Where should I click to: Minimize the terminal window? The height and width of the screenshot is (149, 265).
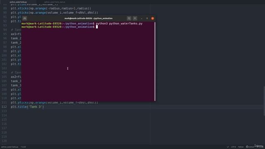coord(142,18)
